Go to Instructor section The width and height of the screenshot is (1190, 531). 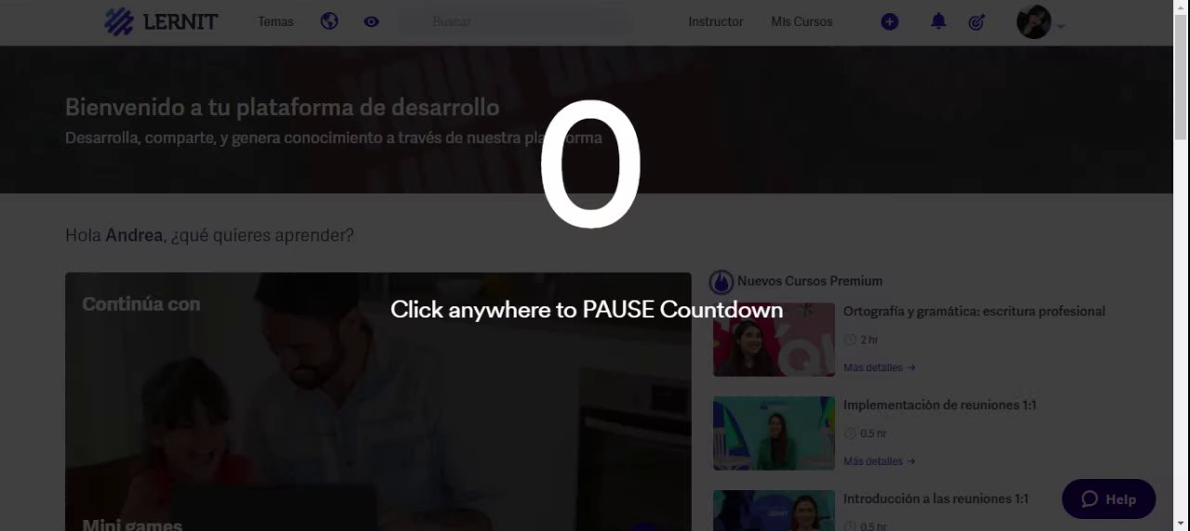click(x=716, y=21)
